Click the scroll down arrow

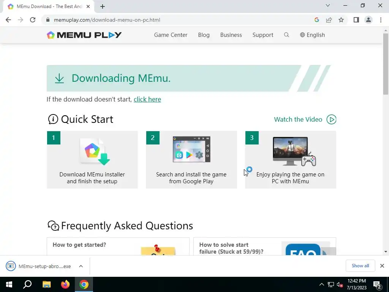386,252
